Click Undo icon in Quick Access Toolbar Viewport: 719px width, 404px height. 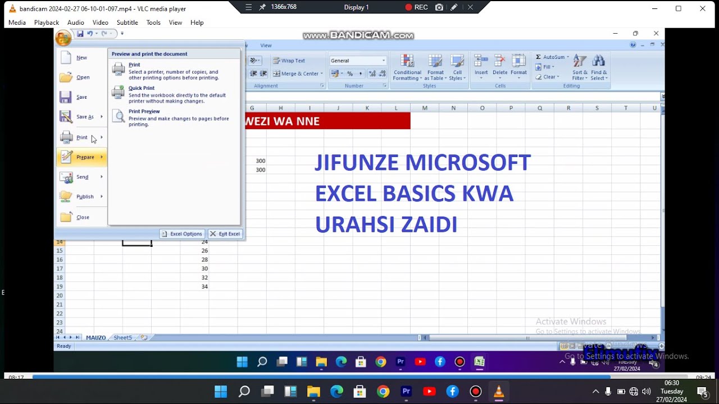(x=90, y=34)
